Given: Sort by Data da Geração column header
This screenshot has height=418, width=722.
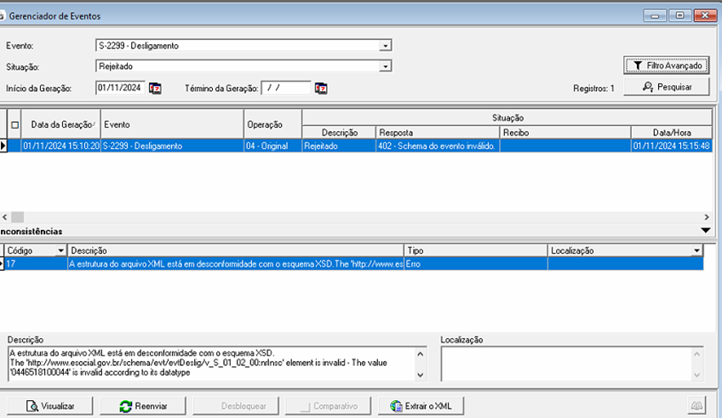Looking at the screenshot, I should pos(61,124).
